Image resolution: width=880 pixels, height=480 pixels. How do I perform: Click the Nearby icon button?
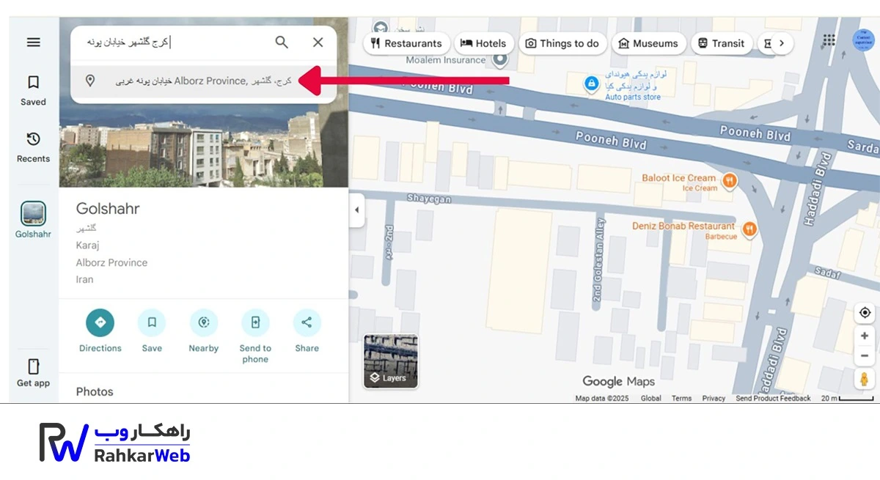click(204, 322)
